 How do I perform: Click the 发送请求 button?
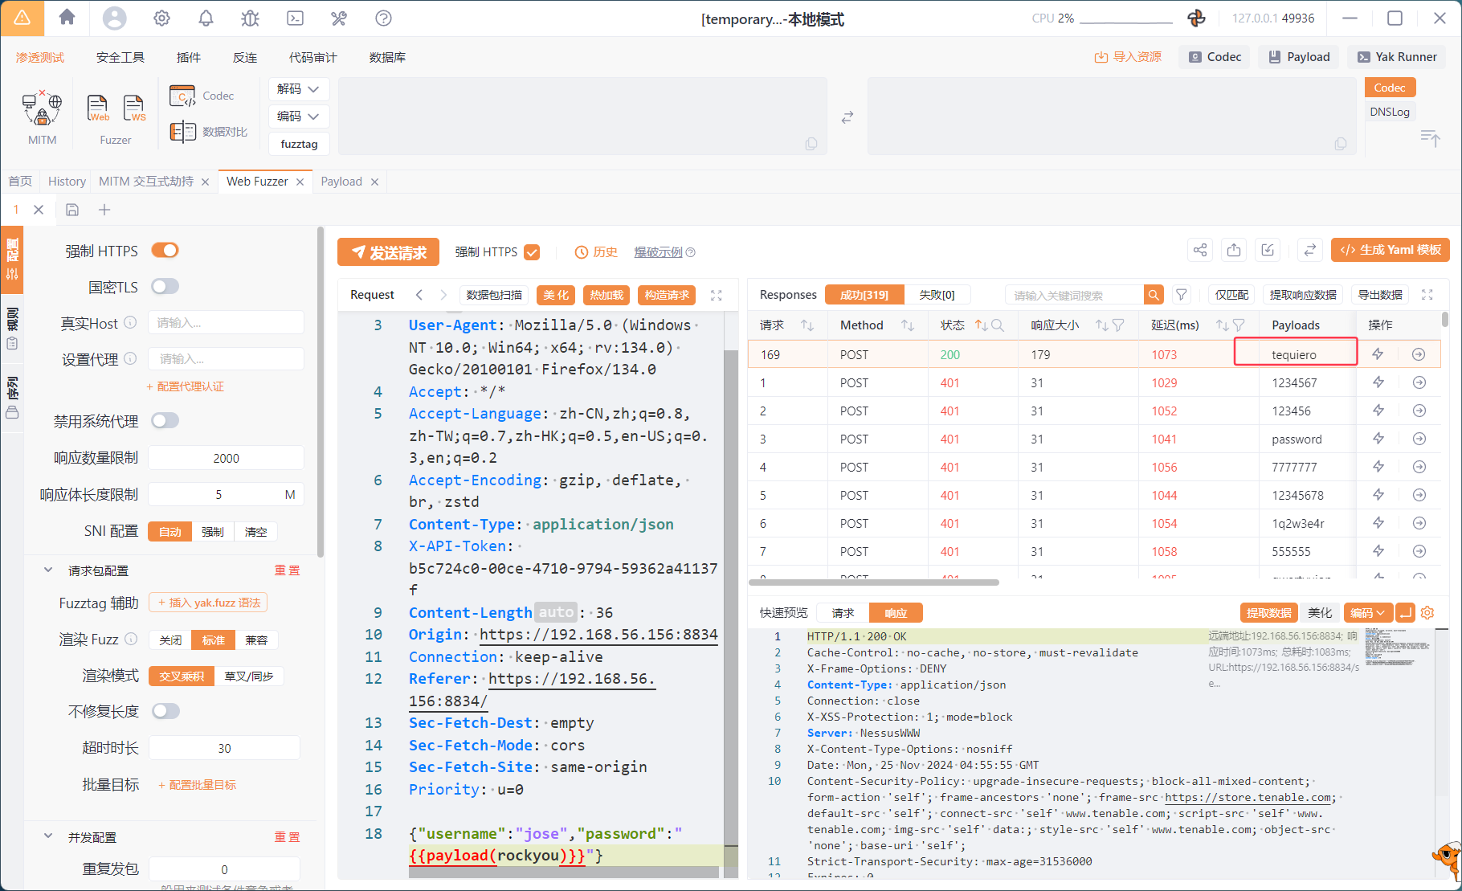coord(388,252)
